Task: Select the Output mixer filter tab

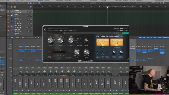Action: click(160, 37)
